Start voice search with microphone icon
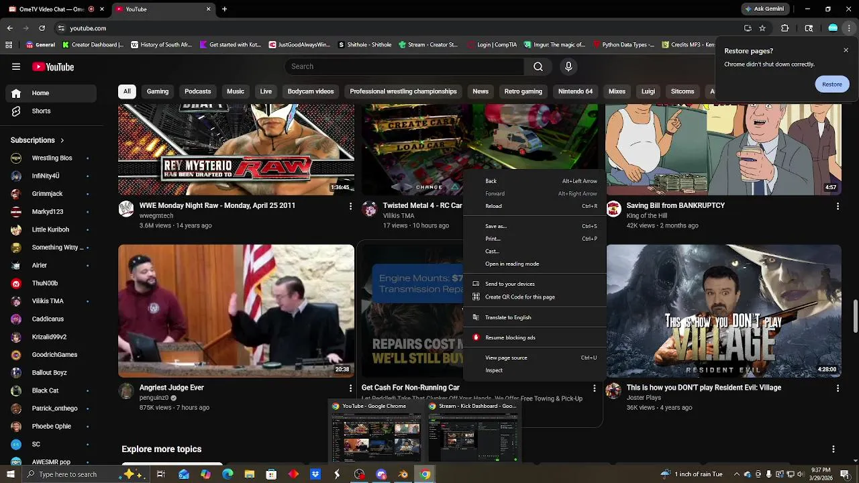Viewport: 859px width, 483px height. coord(568,66)
